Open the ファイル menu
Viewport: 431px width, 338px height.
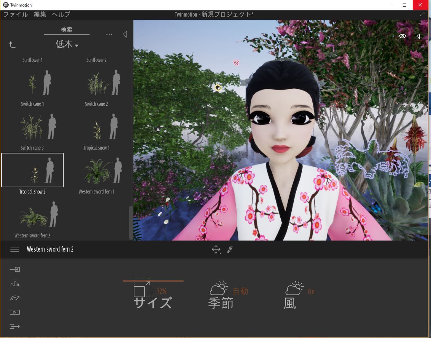click(16, 15)
